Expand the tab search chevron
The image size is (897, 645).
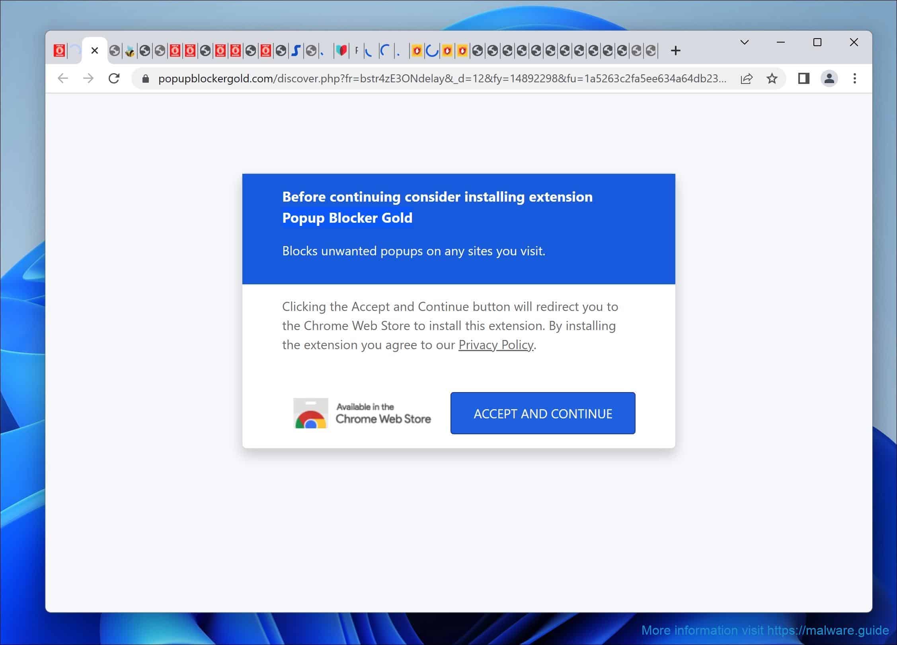[745, 42]
